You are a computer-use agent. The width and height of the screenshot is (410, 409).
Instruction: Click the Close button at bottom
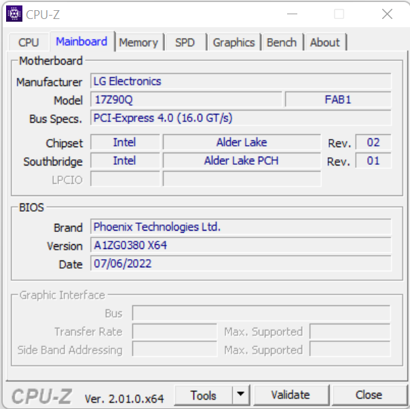coord(369,395)
